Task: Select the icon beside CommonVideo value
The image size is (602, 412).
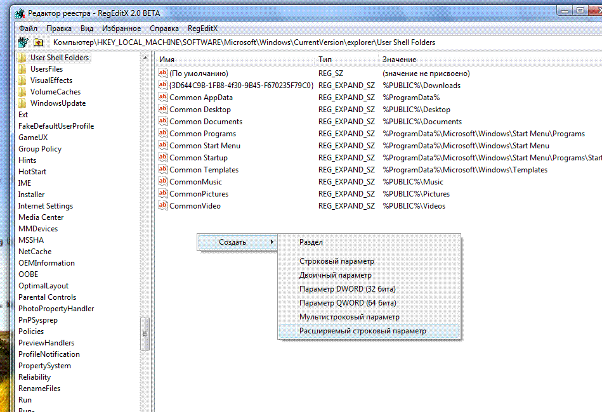Action: click(x=163, y=206)
